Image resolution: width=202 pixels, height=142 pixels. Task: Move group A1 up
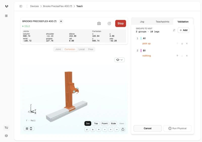pyautogui.click(x=178, y=43)
